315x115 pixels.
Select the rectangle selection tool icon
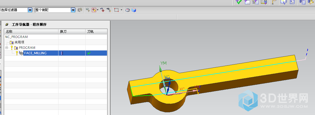click(x=116, y=10)
